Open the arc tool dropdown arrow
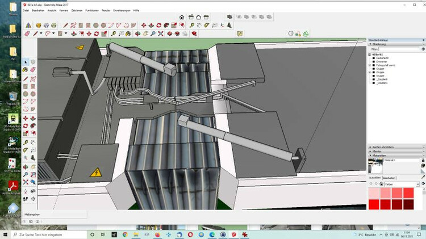Screen dimensions: 426x239 (53, 33)
